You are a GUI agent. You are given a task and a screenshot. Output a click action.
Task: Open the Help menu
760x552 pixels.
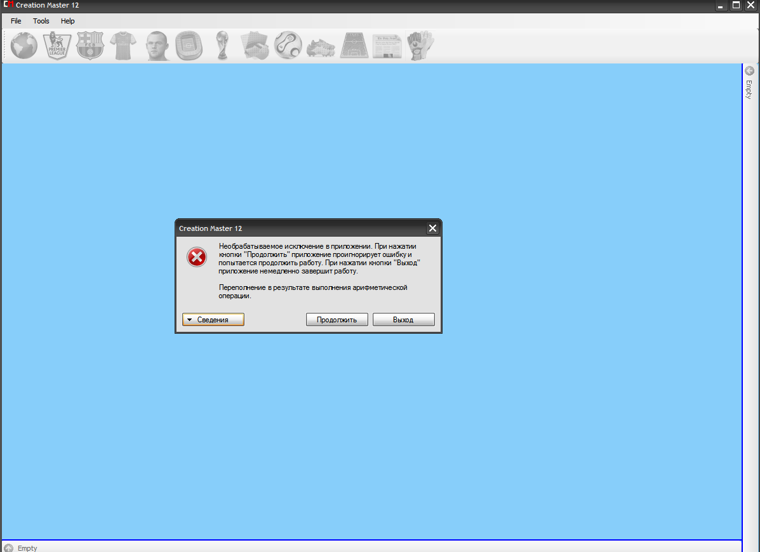point(68,21)
